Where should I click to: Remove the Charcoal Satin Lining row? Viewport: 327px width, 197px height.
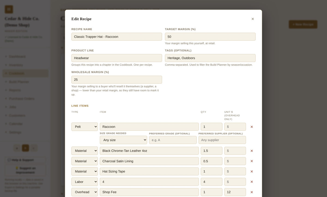tap(252, 161)
